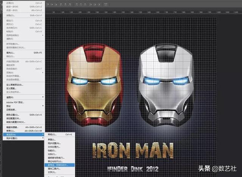Choose 操控变形 menu entry
The height and width of the screenshot is (177, 242).
coord(24,65)
